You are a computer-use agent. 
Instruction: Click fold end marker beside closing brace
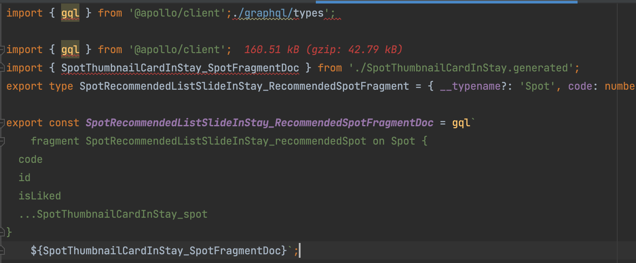pyautogui.click(x=2, y=233)
